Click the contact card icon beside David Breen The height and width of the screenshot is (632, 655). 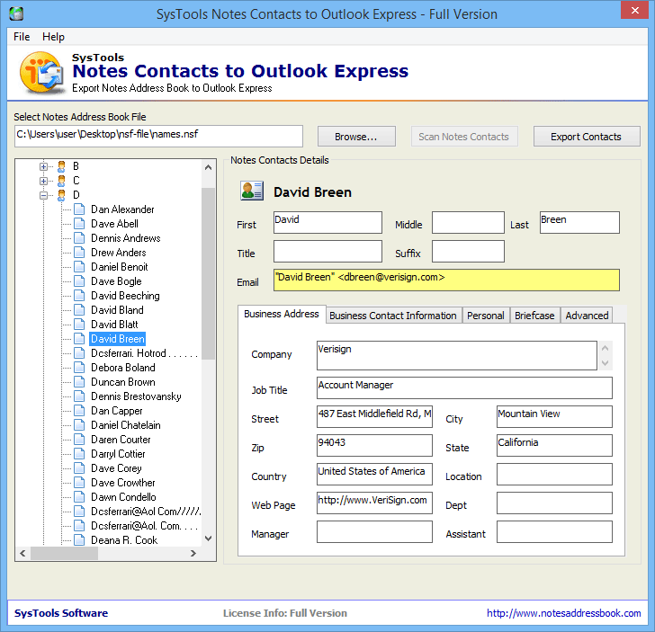pos(252,191)
